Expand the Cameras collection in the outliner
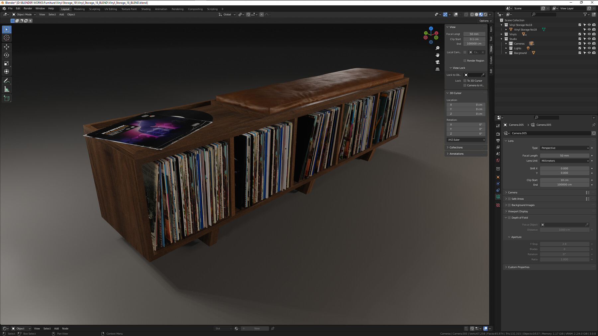Image resolution: width=598 pixels, height=336 pixels. 506,43
